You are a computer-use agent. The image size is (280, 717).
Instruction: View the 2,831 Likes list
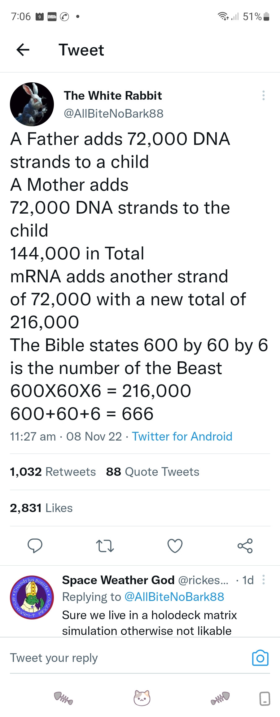pos(41,508)
